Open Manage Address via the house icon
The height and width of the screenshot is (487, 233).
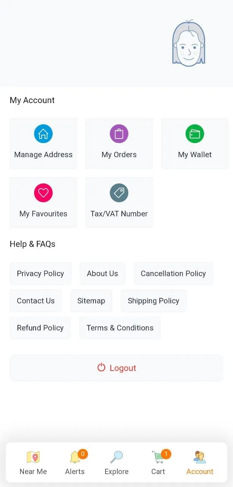click(43, 134)
